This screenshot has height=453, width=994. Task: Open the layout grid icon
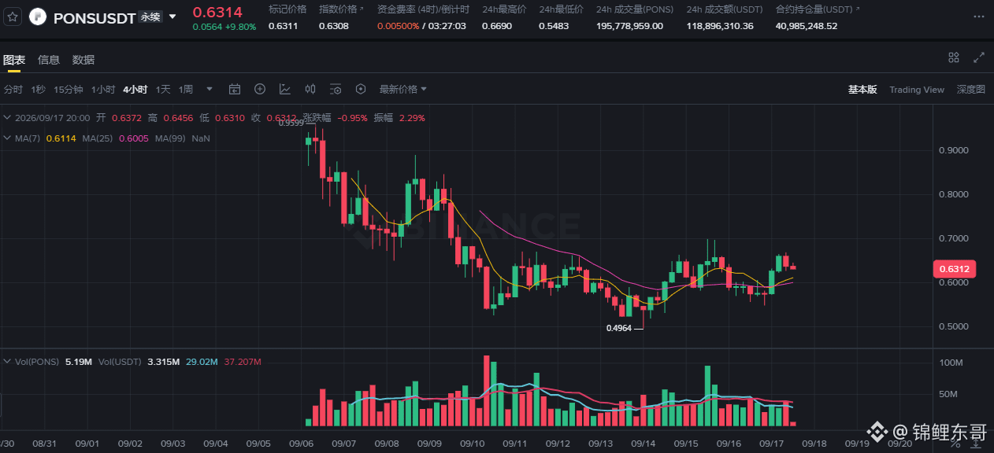[954, 57]
